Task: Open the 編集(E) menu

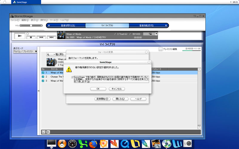Action: point(25,20)
